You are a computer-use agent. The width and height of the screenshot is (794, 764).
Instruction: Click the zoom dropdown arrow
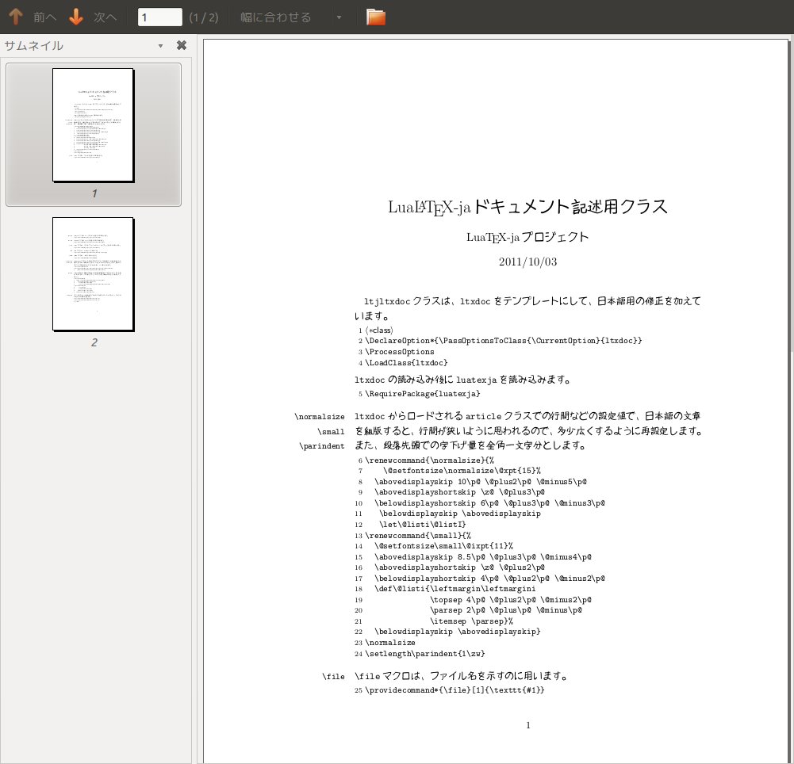(339, 17)
